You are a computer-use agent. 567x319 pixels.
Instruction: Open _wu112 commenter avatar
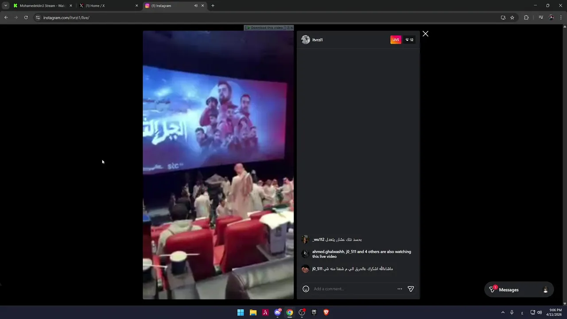tap(305, 240)
